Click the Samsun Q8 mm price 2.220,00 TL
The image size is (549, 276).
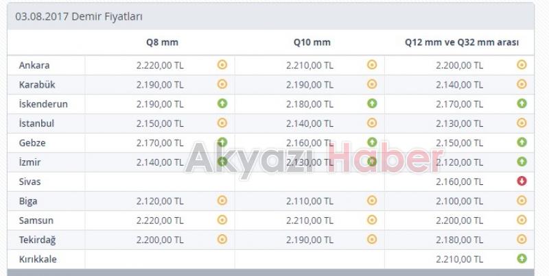[x=160, y=220]
